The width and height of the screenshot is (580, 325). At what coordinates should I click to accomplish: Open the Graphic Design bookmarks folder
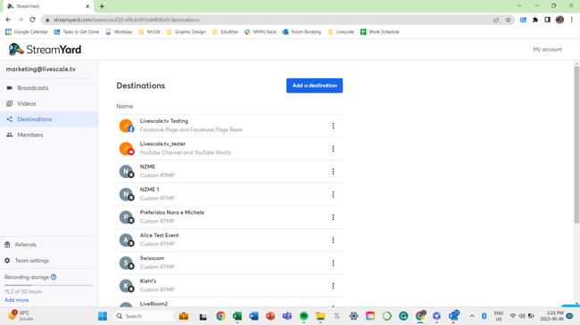[x=186, y=32]
